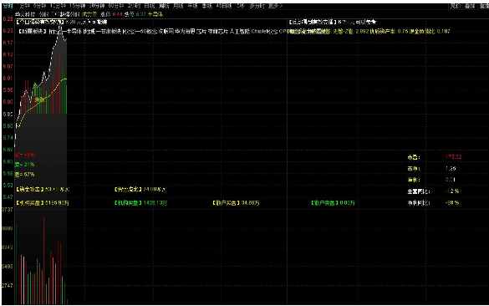489x306 pixels.
Task: Click the 叠加 overlay button at top right
Action: [x=470, y=6]
